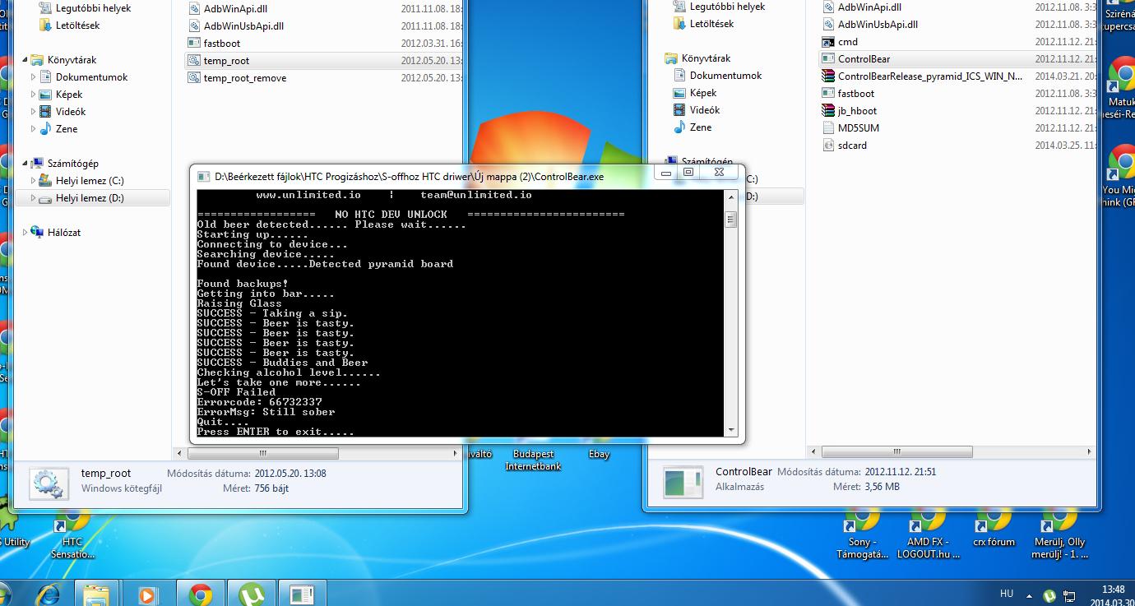This screenshot has width=1135, height=606.
Task: Click right arrow of left window scrollbar
Action: [x=455, y=453]
